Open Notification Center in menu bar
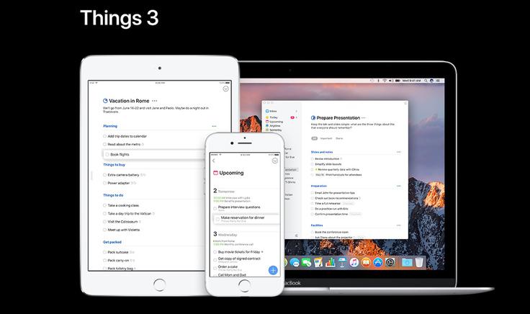 coord(438,81)
